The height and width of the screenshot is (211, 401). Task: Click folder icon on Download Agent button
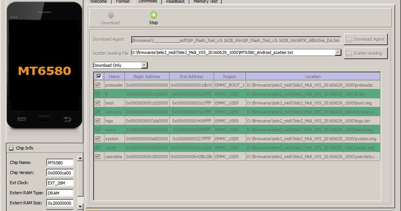[349, 39]
